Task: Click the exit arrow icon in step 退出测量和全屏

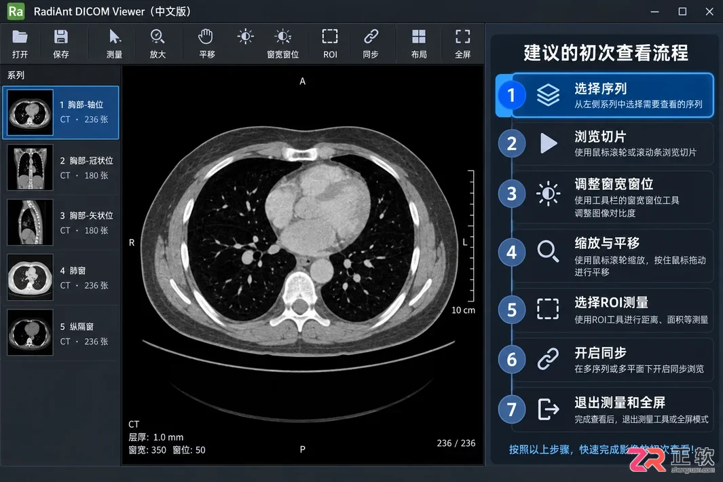Action: point(549,409)
